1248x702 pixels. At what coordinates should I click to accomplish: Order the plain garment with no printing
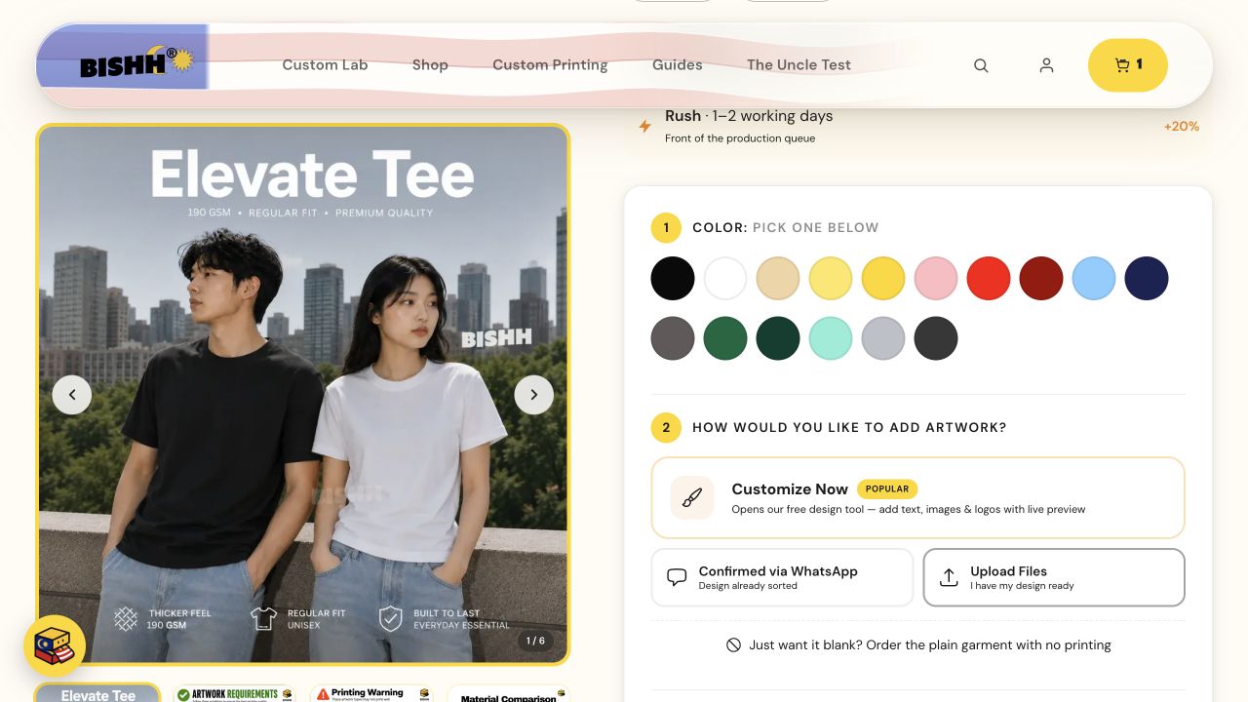917,644
